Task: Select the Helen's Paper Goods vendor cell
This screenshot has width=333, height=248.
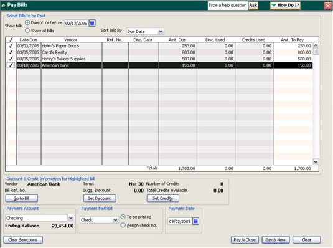Action: coord(72,46)
